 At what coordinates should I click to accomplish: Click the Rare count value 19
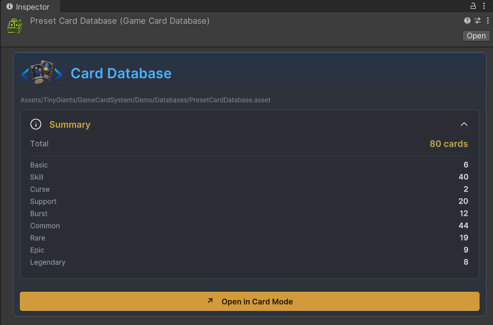pos(464,238)
